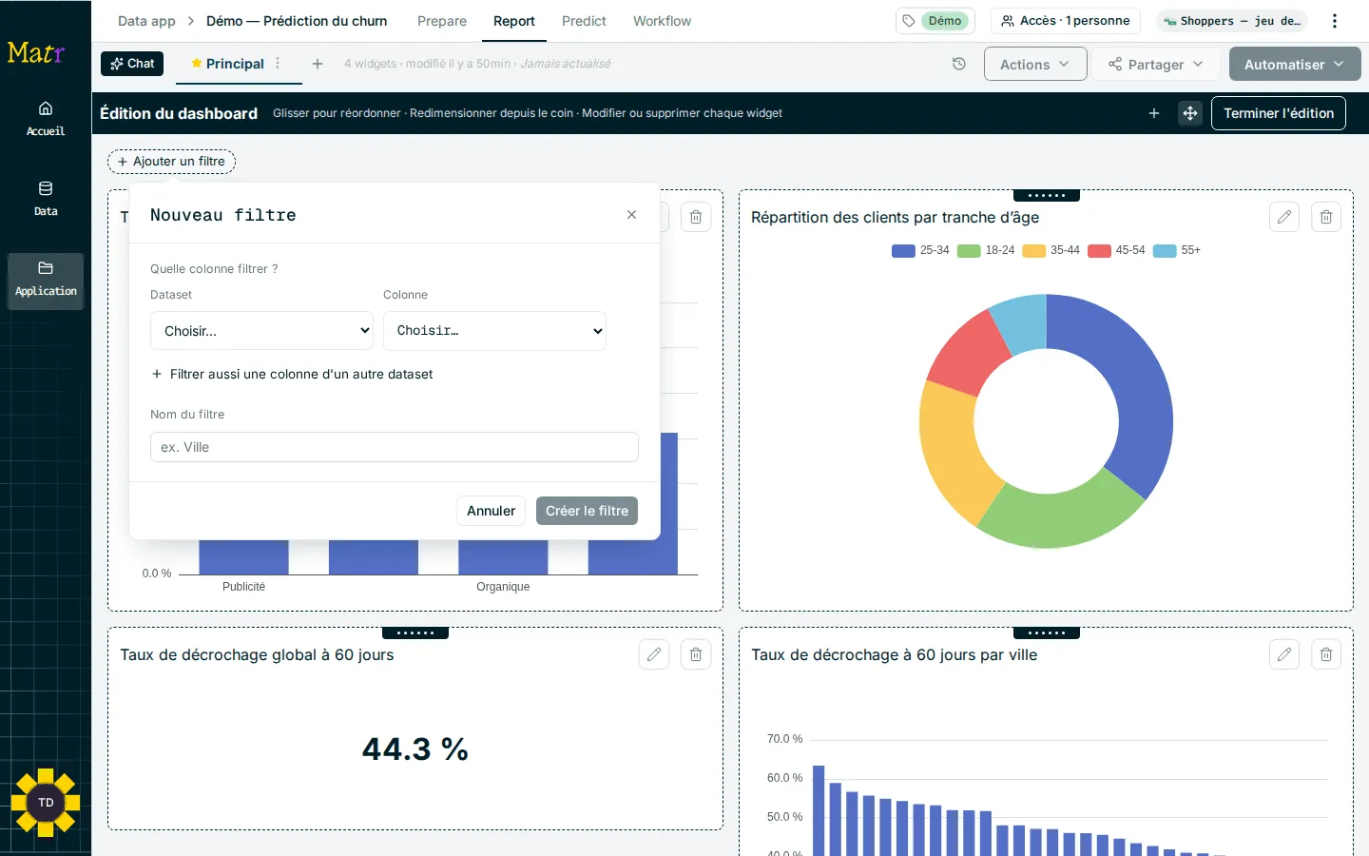Open the Data section in sidebar
The height and width of the screenshot is (856, 1369).
pyautogui.click(x=46, y=198)
